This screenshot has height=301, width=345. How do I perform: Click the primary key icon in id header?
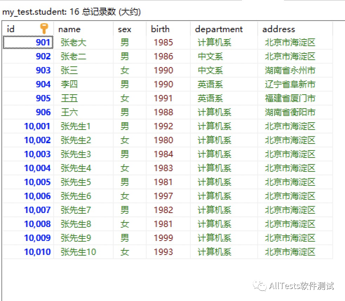point(44,29)
